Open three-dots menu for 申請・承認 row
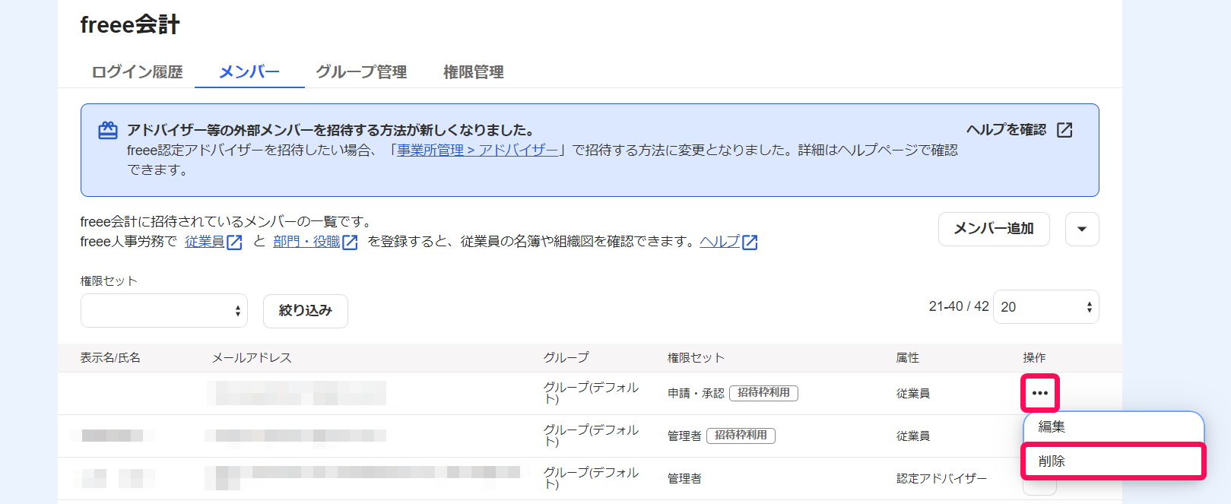The height and width of the screenshot is (504, 1231). 1040,393
